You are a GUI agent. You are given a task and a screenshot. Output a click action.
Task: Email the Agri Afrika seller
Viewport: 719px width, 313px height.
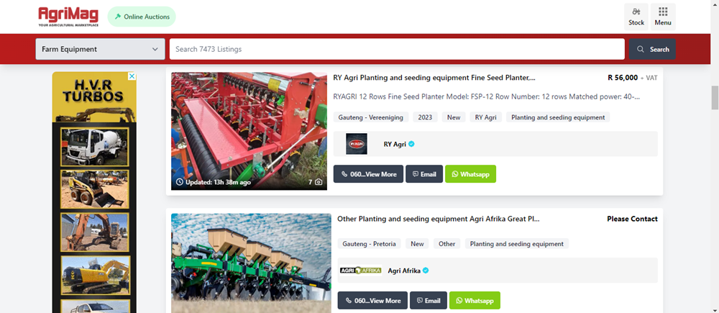429,301
